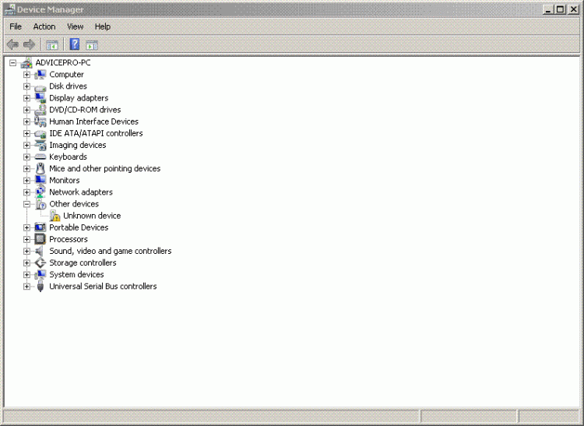584x426 pixels.
Task: Click the System devices icon
Action: 40,274
